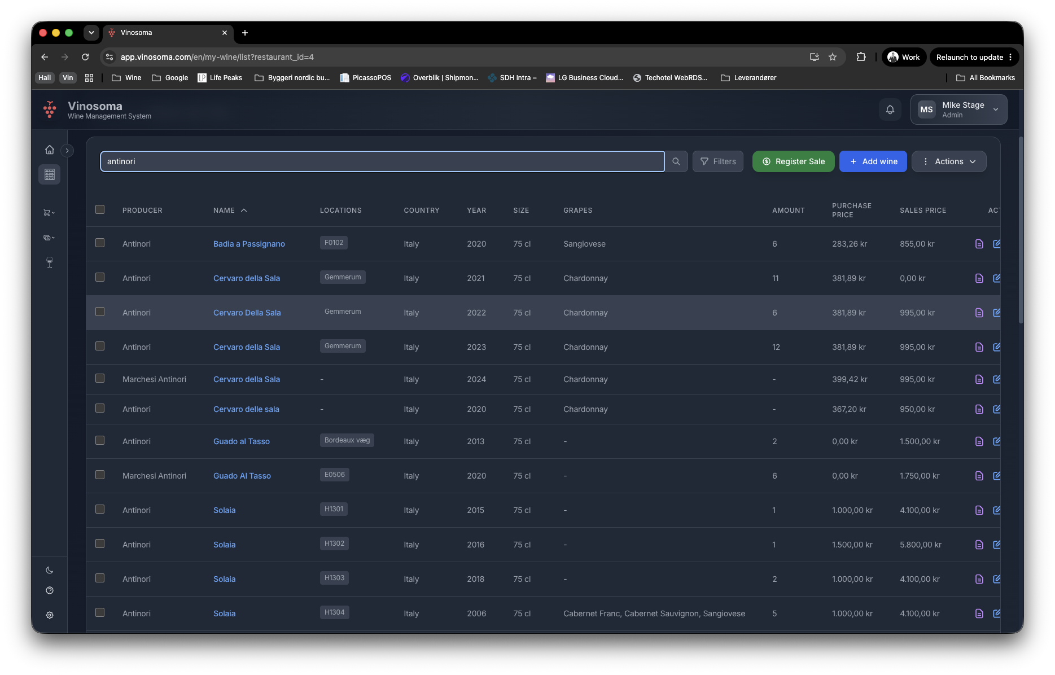Open the apps grid in bookmarks bar
Viewport: 1055px width, 675px height.
tap(89, 78)
